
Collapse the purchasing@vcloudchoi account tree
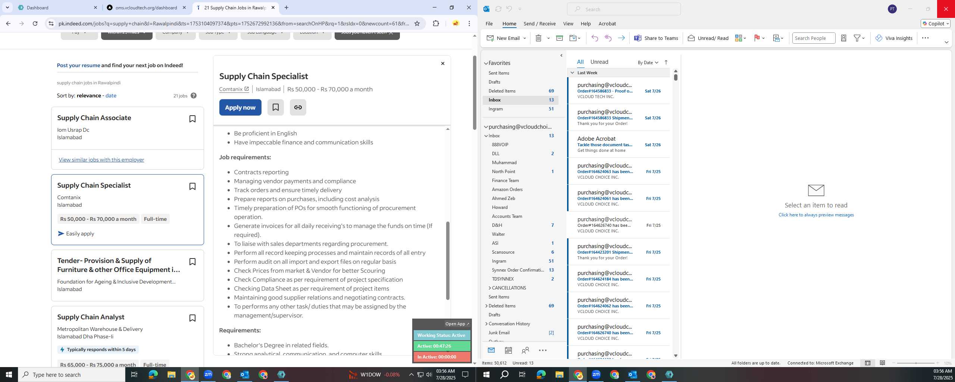coord(486,127)
